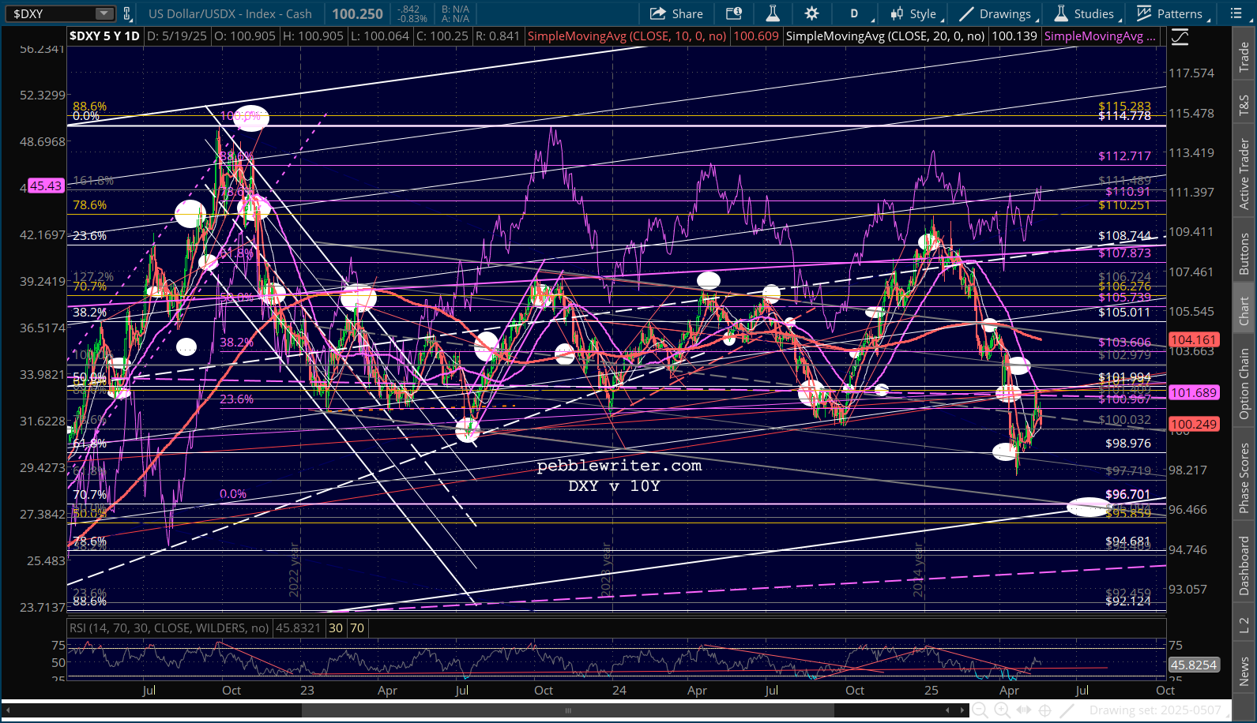Click the zoom out magnifier icon
The height and width of the screenshot is (723, 1257).
(x=980, y=710)
